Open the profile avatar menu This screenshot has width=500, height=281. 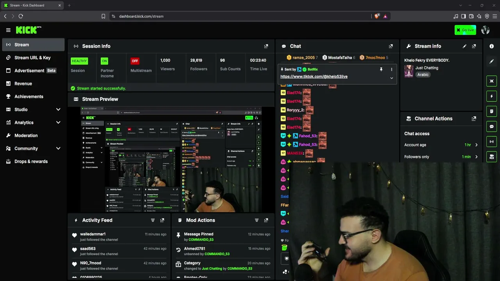tap(486, 30)
